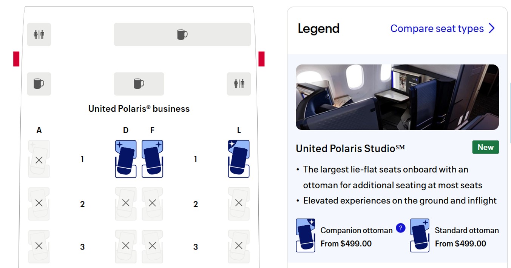Click unavailable seat 3F
Viewport: 511px width, 268px height.
tap(152, 246)
